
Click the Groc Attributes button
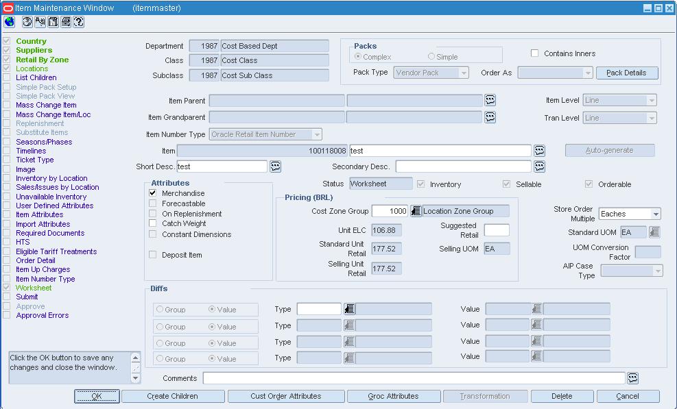coord(393,396)
